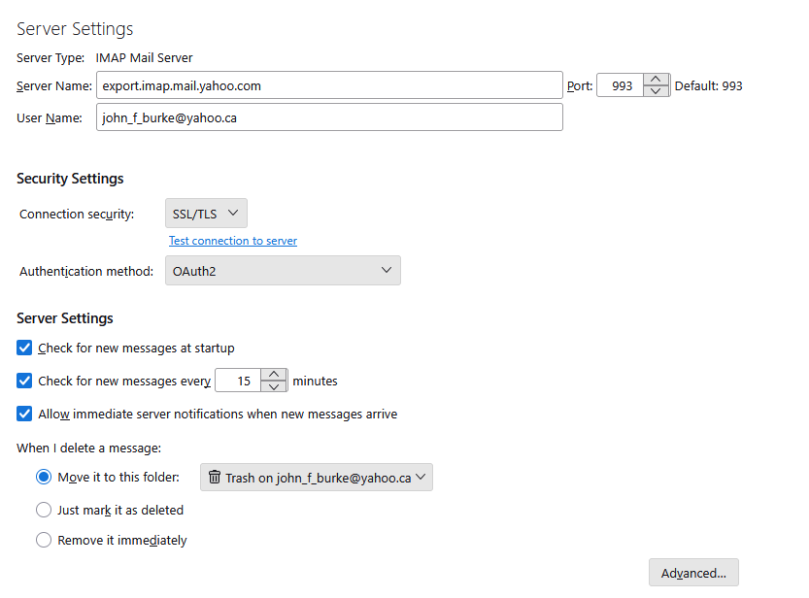Image resolution: width=809 pixels, height=598 pixels.
Task: Decrease check interval minutes with down arrow
Action: click(x=276, y=386)
